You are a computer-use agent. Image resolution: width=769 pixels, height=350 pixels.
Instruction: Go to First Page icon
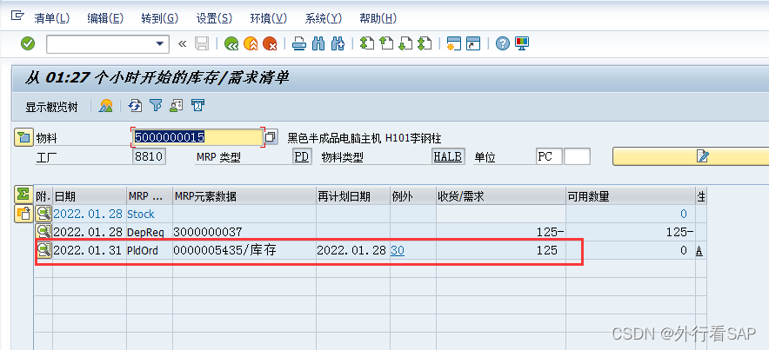[x=367, y=43]
